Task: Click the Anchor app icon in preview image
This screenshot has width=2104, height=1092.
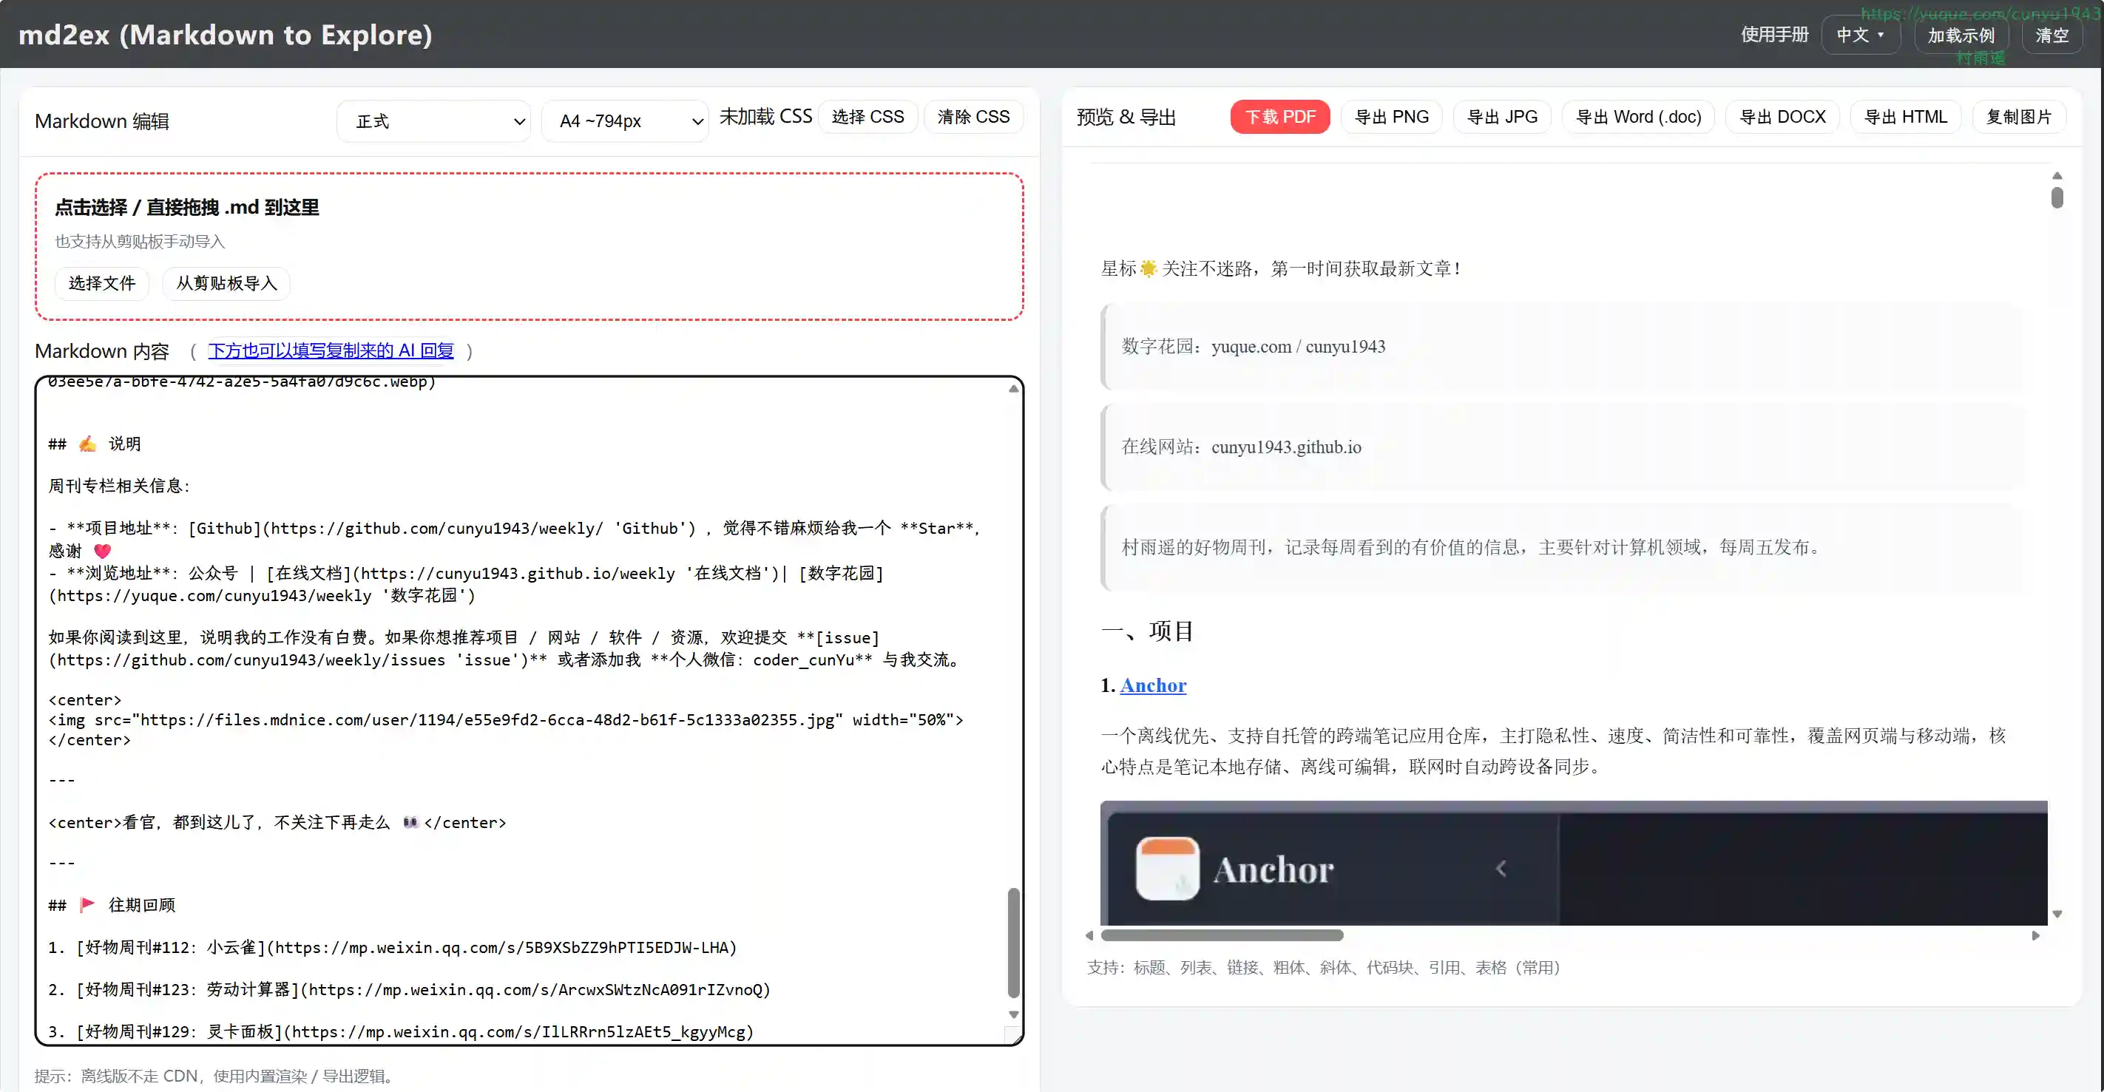Action: pos(1167,868)
